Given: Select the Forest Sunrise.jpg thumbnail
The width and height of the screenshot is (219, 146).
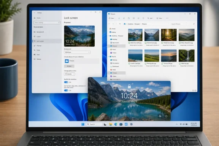Looking at the screenshot, I should coord(169,35).
